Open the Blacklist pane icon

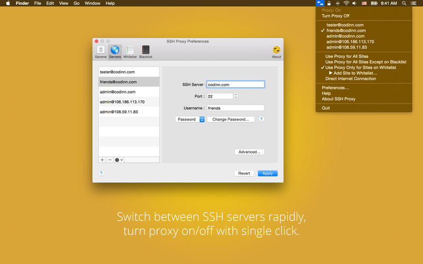coord(145,51)
